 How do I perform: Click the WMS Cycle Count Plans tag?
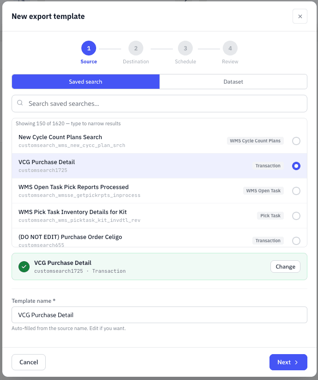(x=255, y=141)
